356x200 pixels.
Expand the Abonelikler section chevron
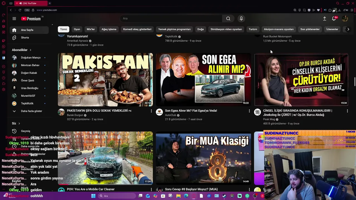[31, 50]
